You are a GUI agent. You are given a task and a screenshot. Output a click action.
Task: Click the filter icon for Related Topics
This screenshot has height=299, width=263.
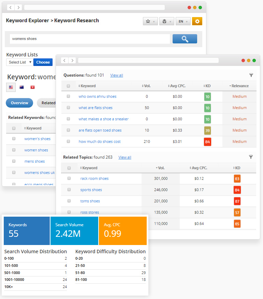[x=251, y=157]
